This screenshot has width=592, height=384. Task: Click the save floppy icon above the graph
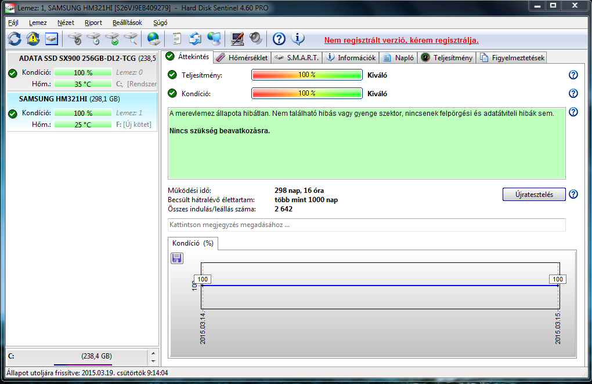pos(176,258)
